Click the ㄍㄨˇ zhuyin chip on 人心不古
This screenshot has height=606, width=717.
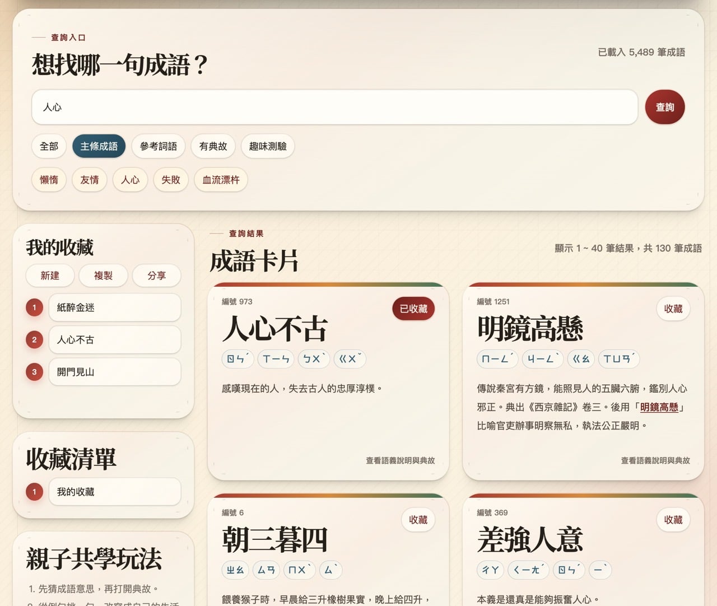click(350, 359)
